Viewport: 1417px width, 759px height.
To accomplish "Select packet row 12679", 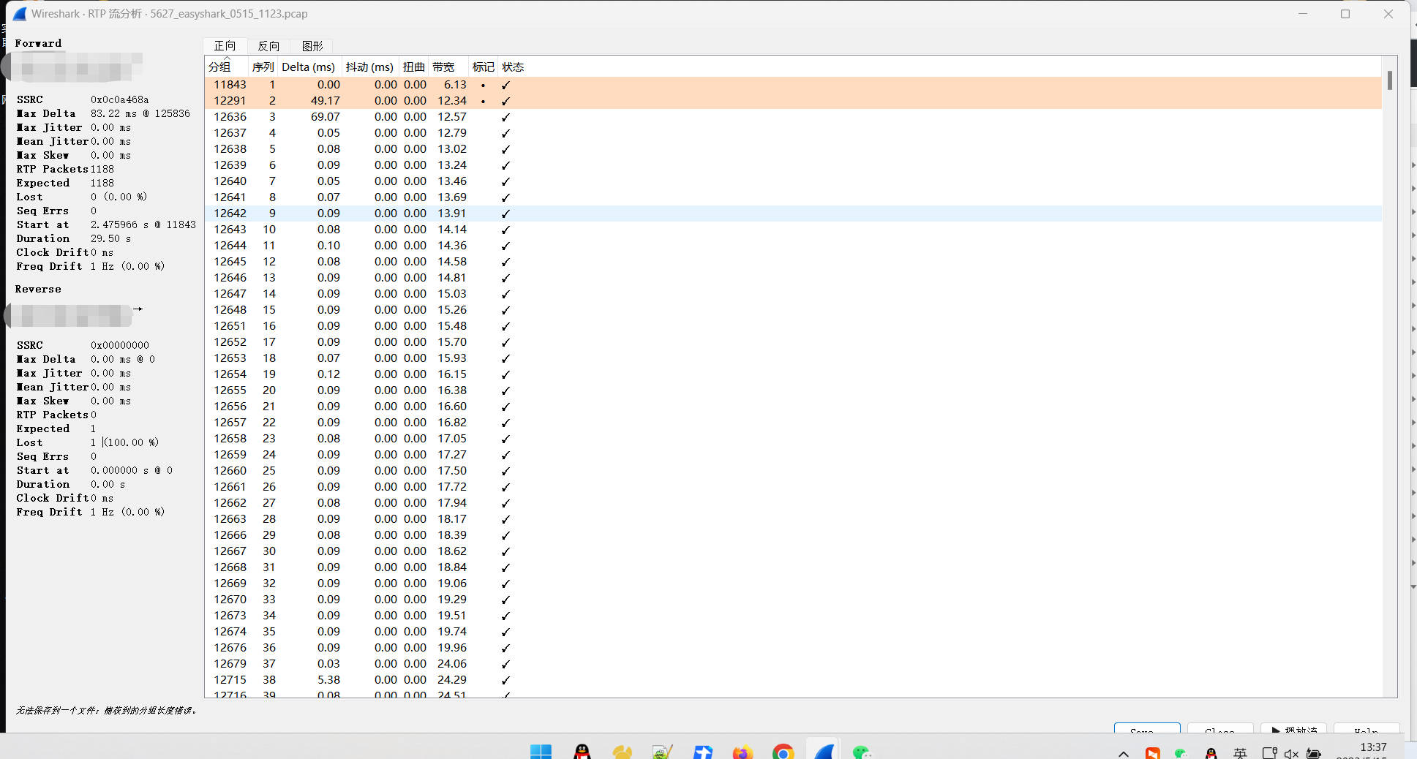I will tap(793, 664).
